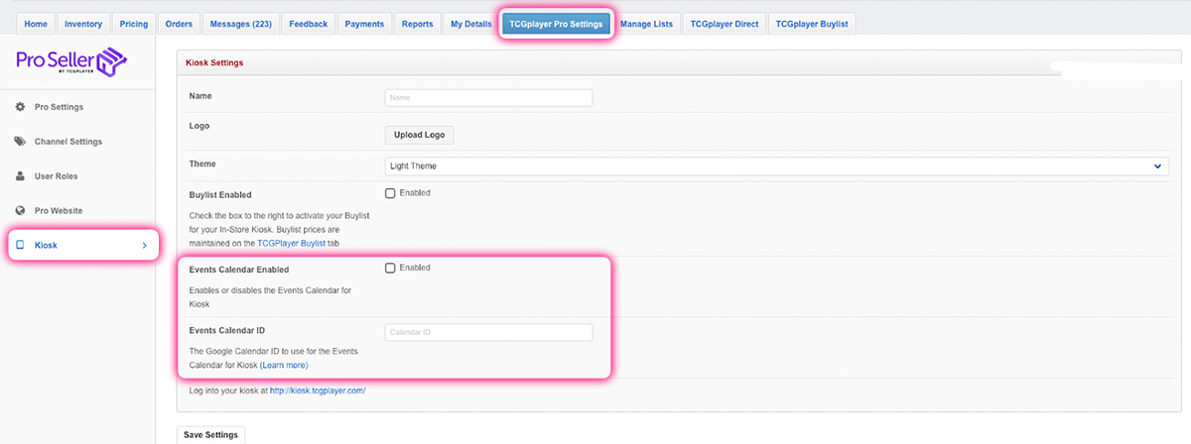This screenshot has width=1191, height=444.
Task: Click the person icon beside User Roles
Action: click(20, 176)
